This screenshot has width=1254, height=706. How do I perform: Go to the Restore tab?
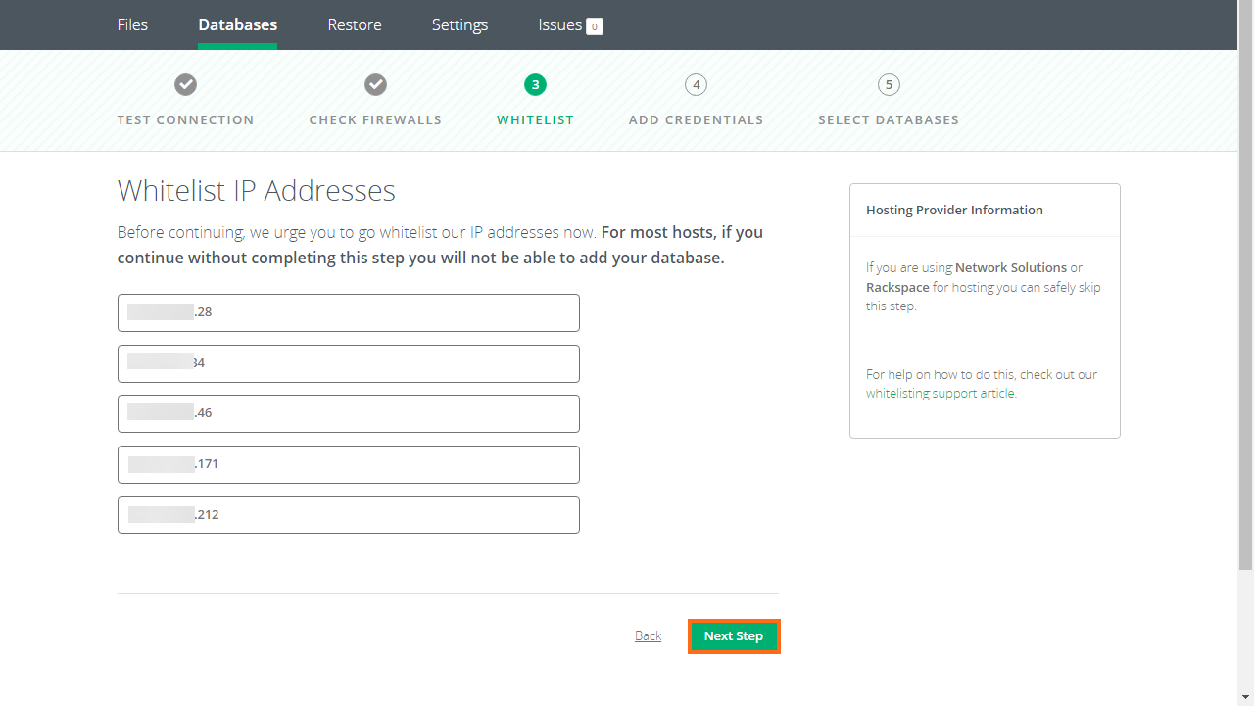click(355, 24)
